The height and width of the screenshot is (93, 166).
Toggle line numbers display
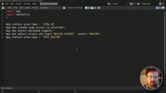click(157, 8)
